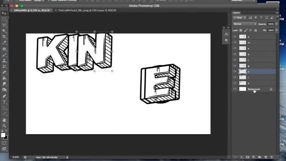Open the Character panel icon
The image size is (286, 161).
coord(227,34)
